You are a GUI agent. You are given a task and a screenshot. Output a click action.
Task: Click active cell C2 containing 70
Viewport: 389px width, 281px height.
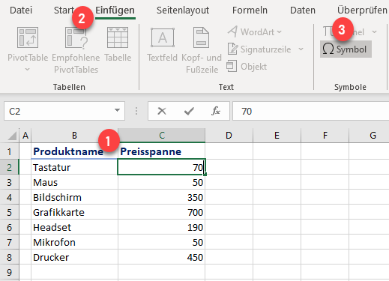(x=162, y=167)
